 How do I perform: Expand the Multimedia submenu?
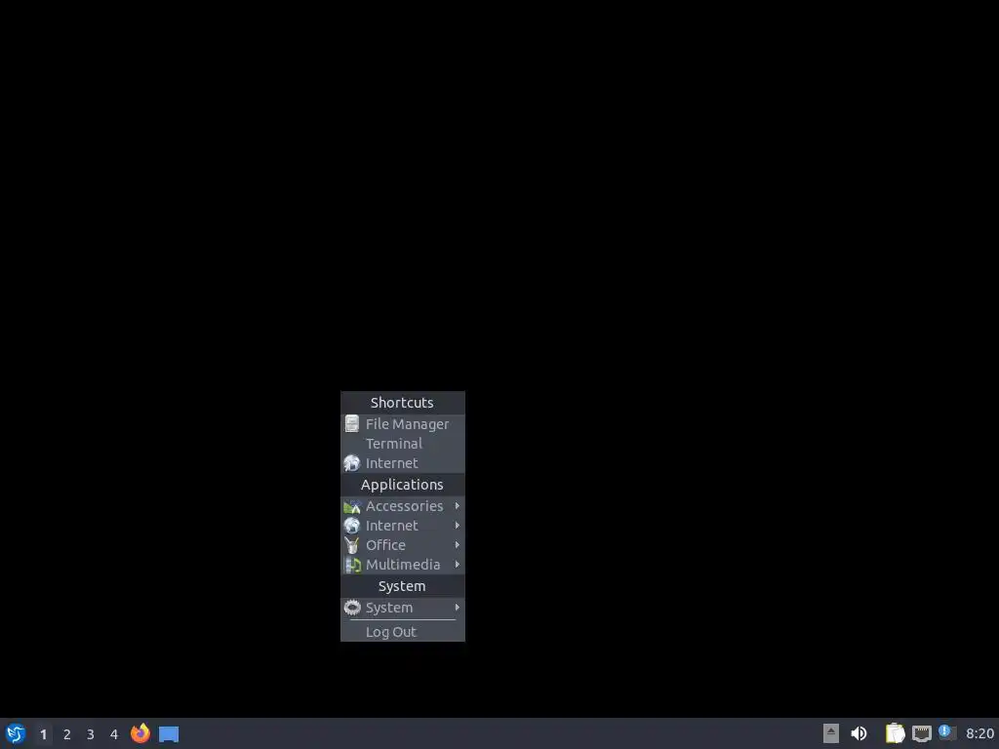click(403, 565)
